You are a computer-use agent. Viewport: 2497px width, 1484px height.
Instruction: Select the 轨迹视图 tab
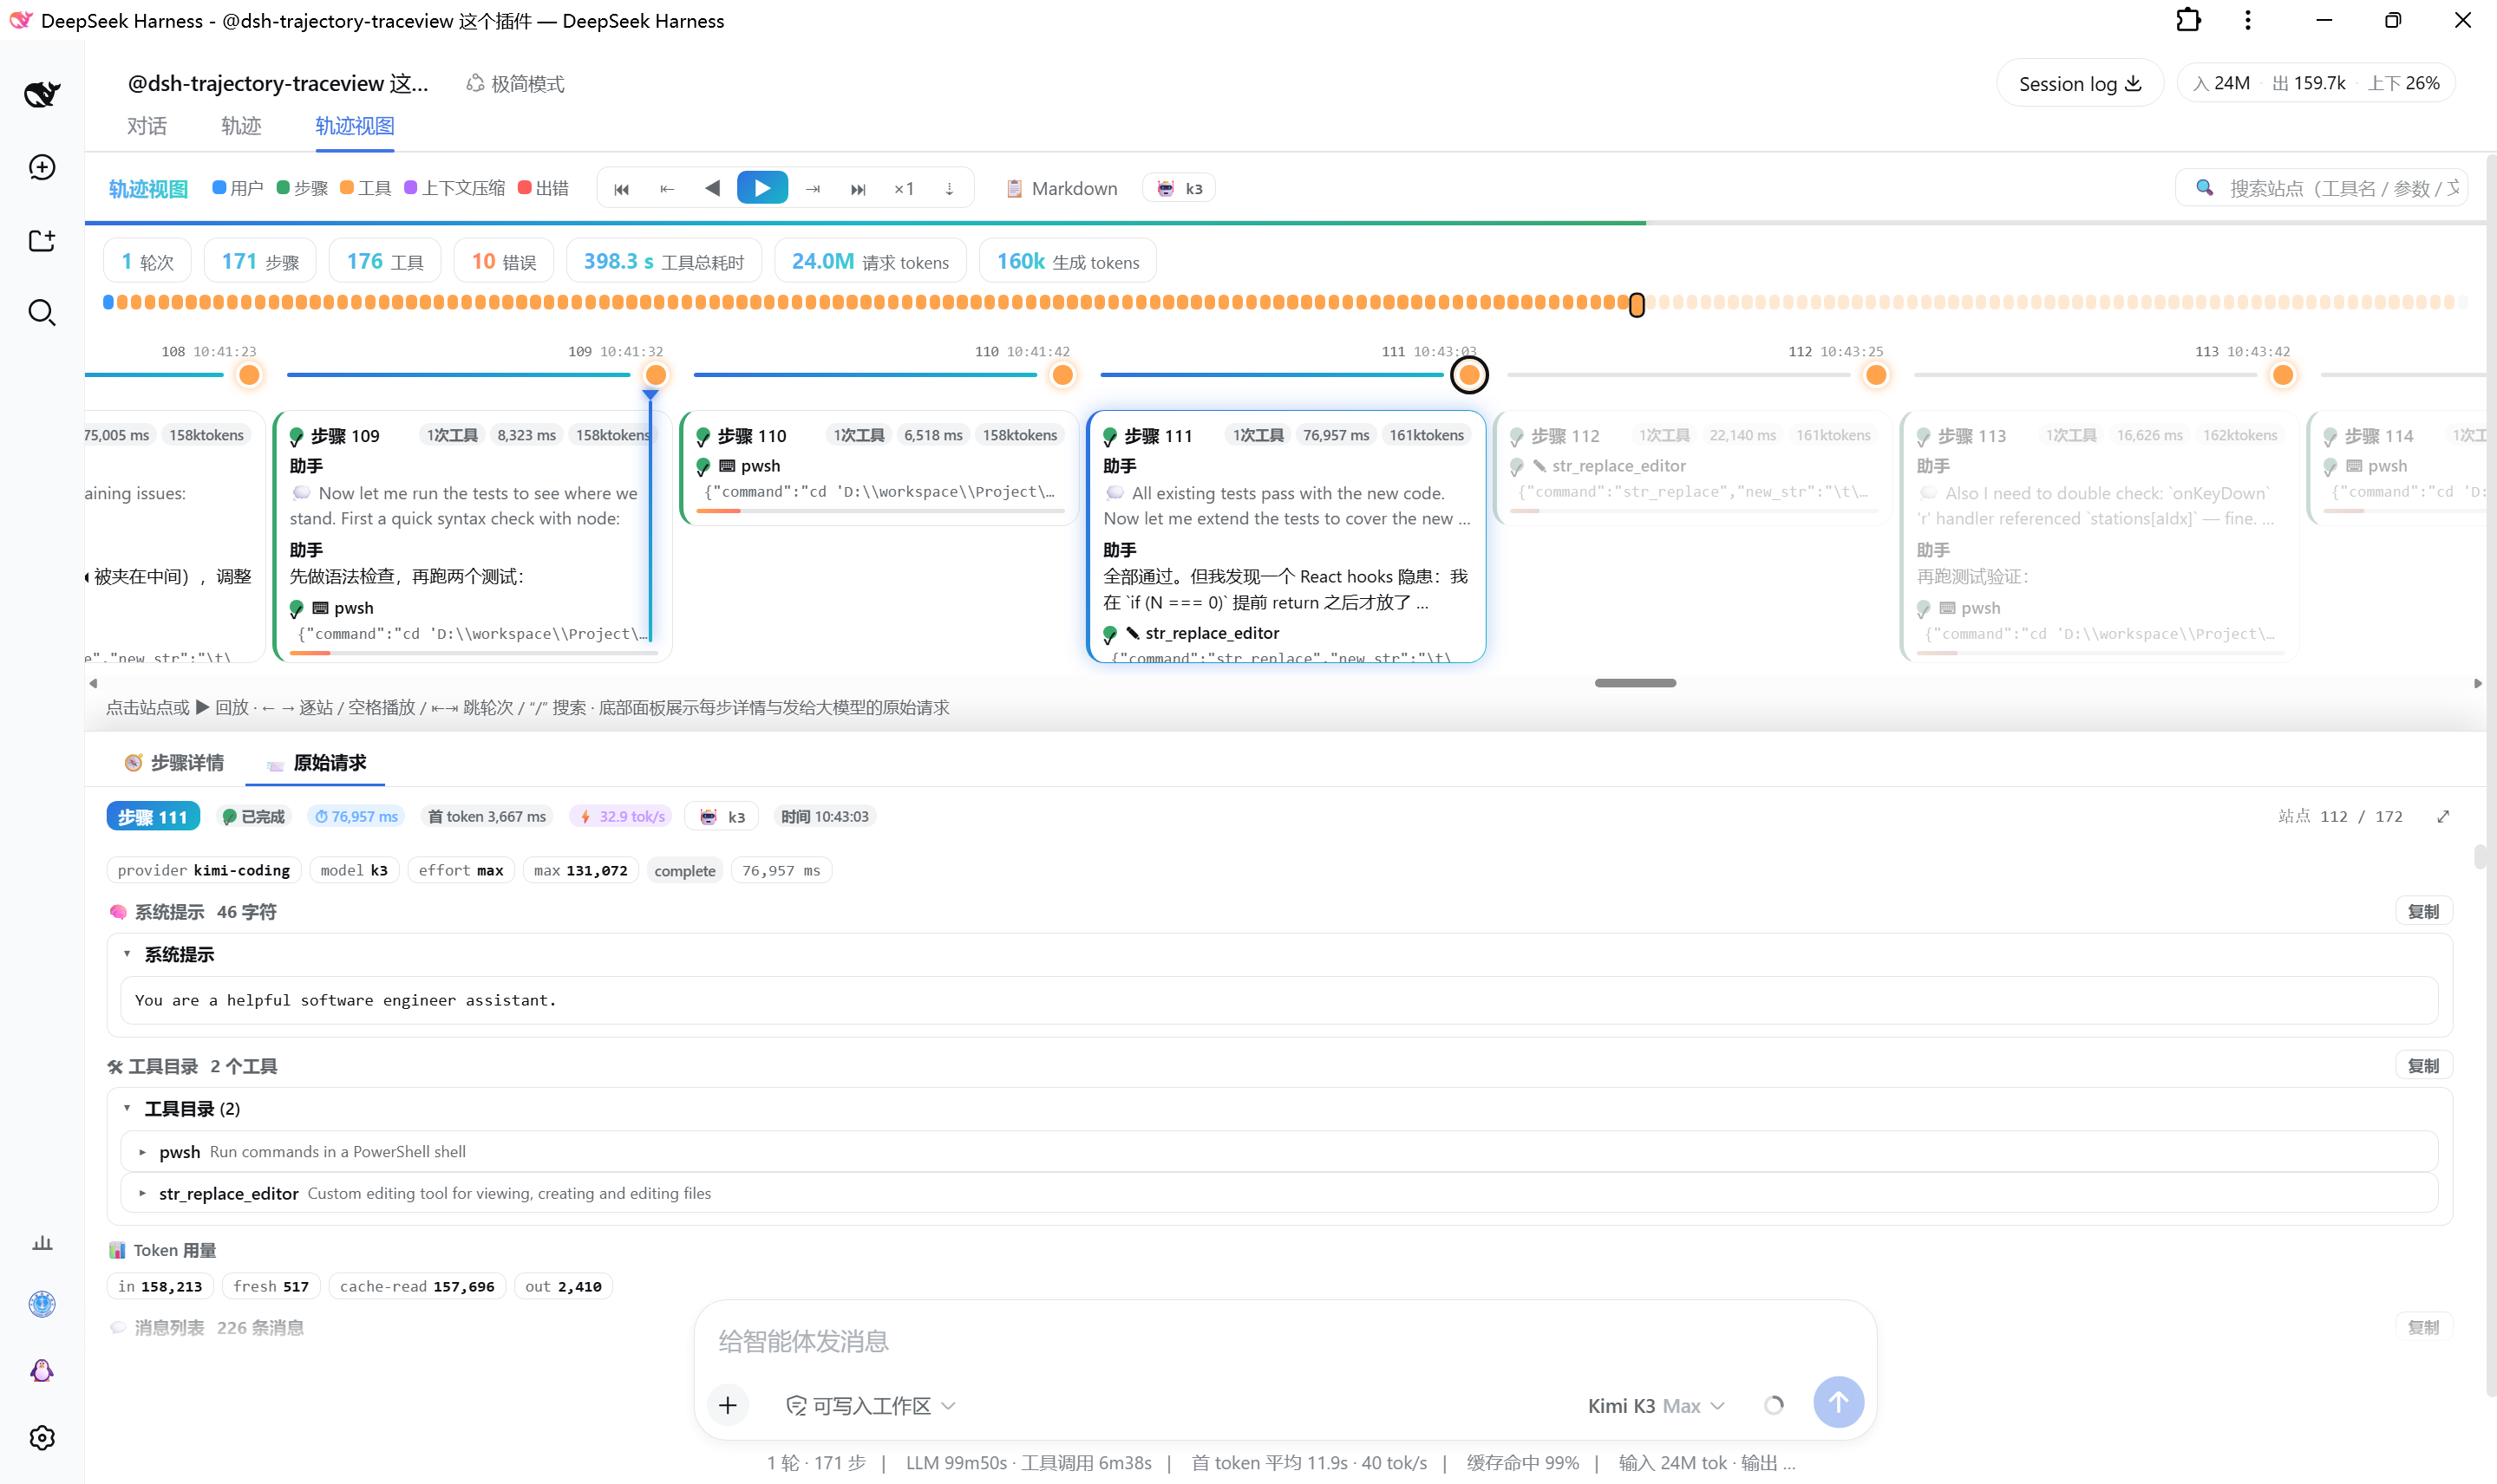click(x=355, y=126)
